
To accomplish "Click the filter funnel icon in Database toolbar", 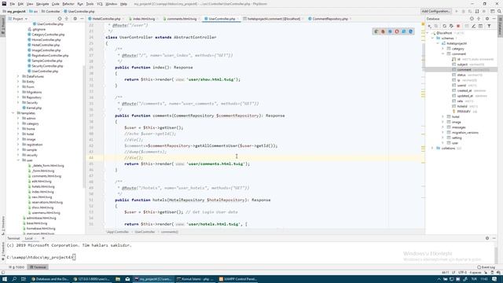I will (x=489, y=26).
